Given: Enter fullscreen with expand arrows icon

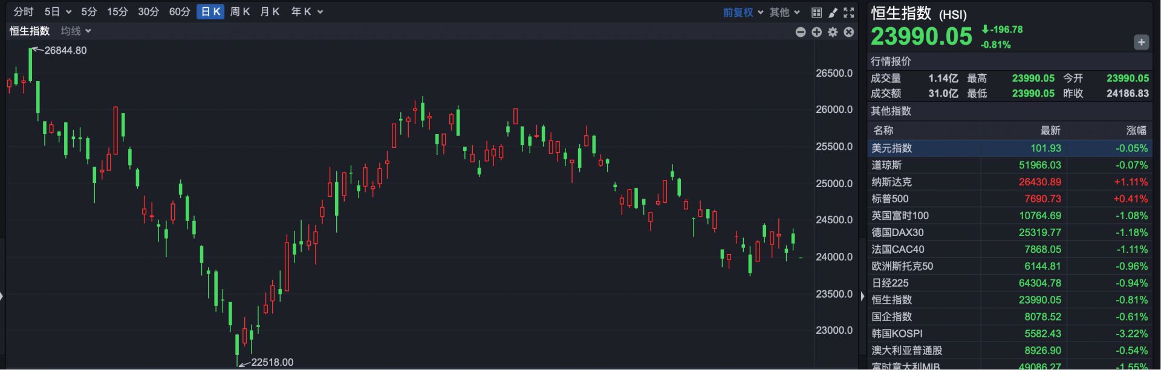Looking at the screenshot, I should pyautogui.click(x=849, y=12).
